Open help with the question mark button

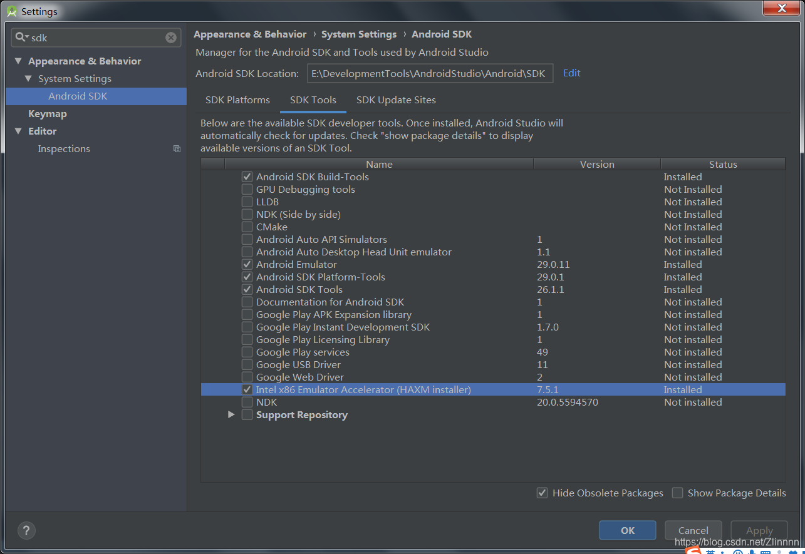(x=27, y=530)
